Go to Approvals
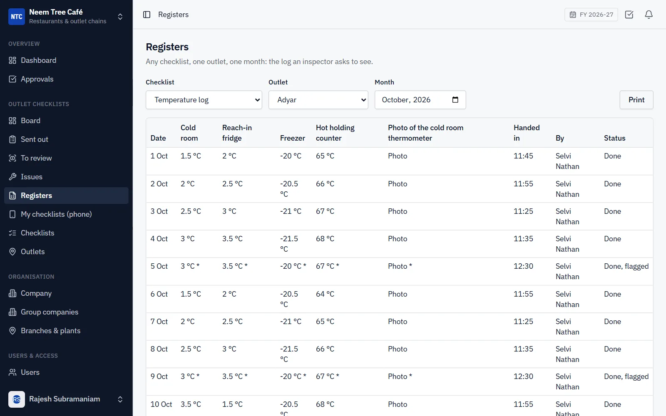 tap(66, 79)
